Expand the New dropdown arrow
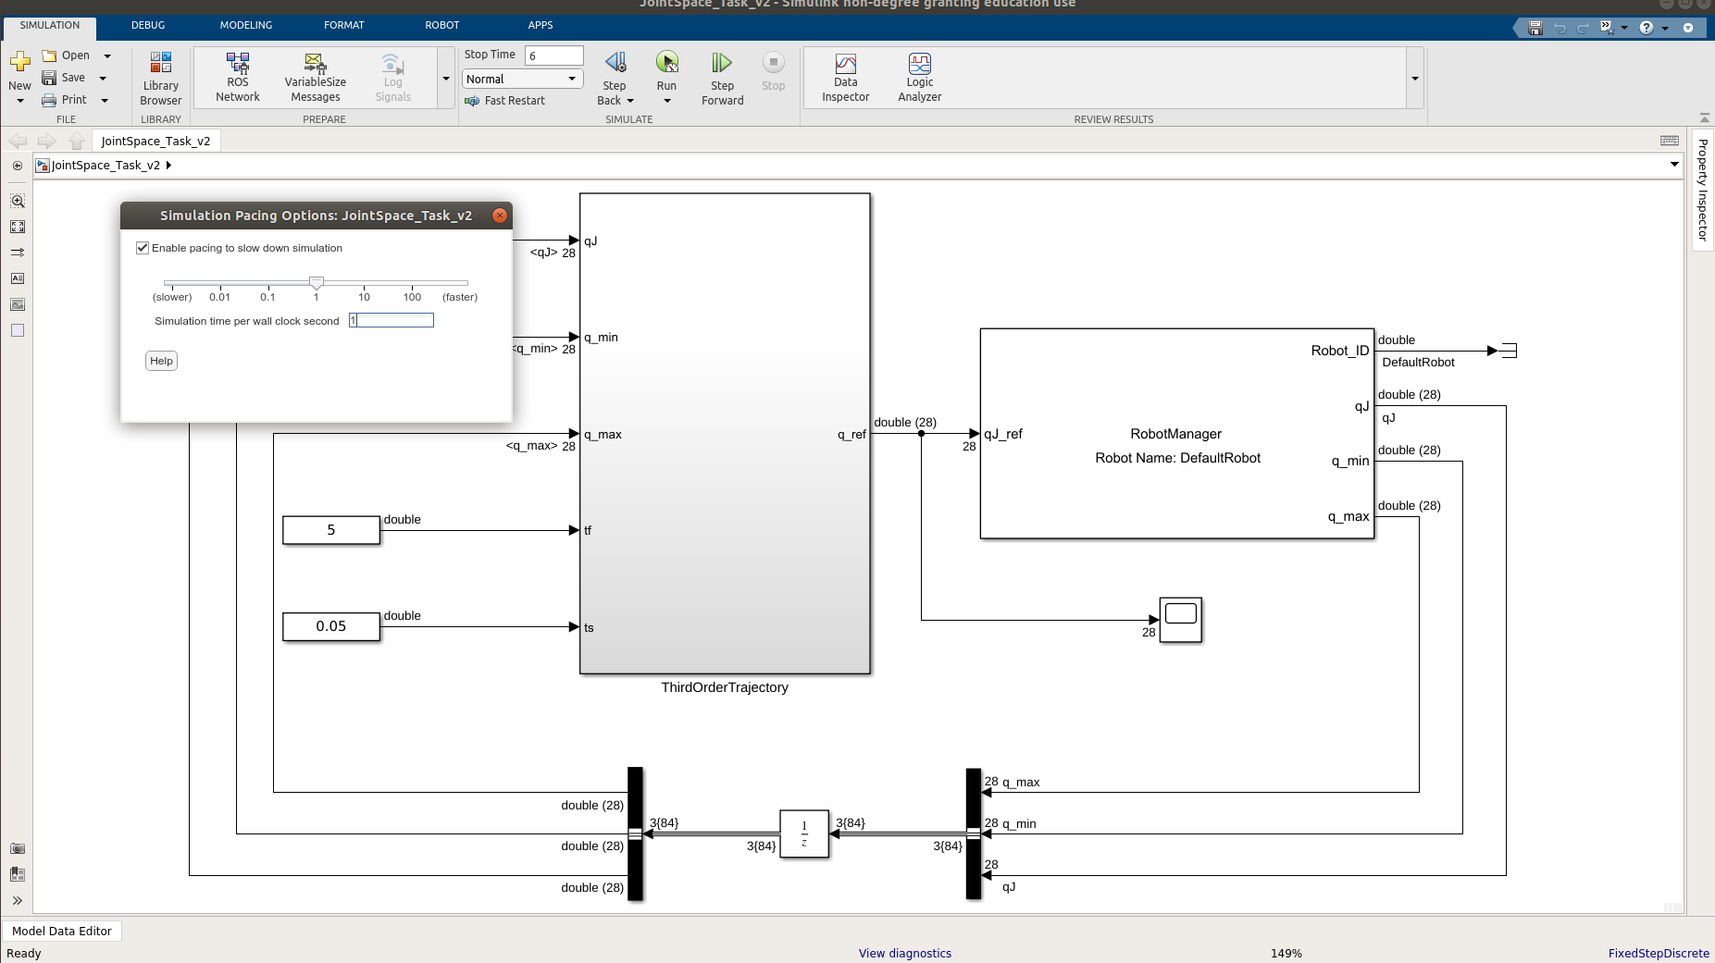Screen dimensions: 1715x963 tap(20, 101)
